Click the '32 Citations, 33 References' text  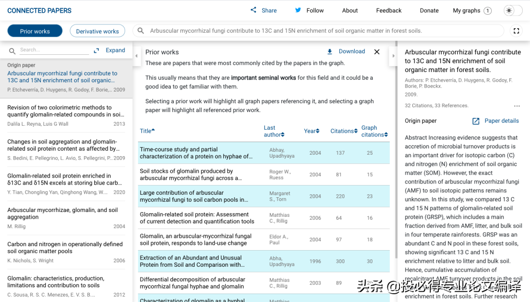[436, 106]
